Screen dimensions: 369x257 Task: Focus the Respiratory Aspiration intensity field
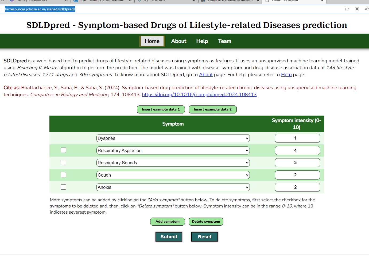(x=297, y=150)
